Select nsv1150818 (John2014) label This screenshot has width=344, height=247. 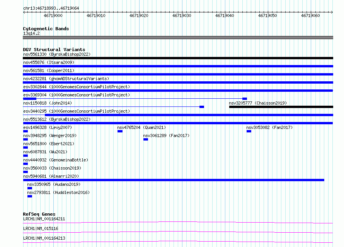click(48, 103)
